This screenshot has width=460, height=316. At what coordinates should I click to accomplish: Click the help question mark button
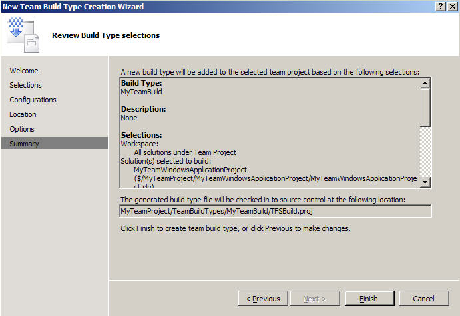pos(441,7)
